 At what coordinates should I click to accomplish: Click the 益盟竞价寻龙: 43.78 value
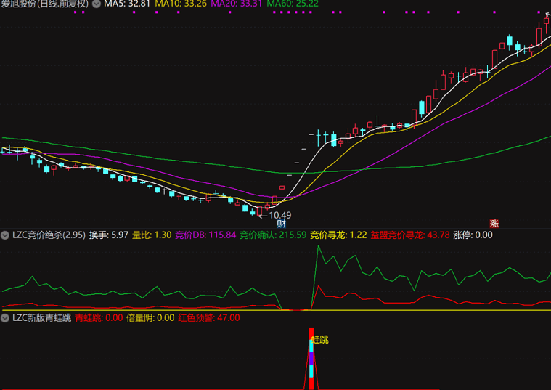click(410, 235)
